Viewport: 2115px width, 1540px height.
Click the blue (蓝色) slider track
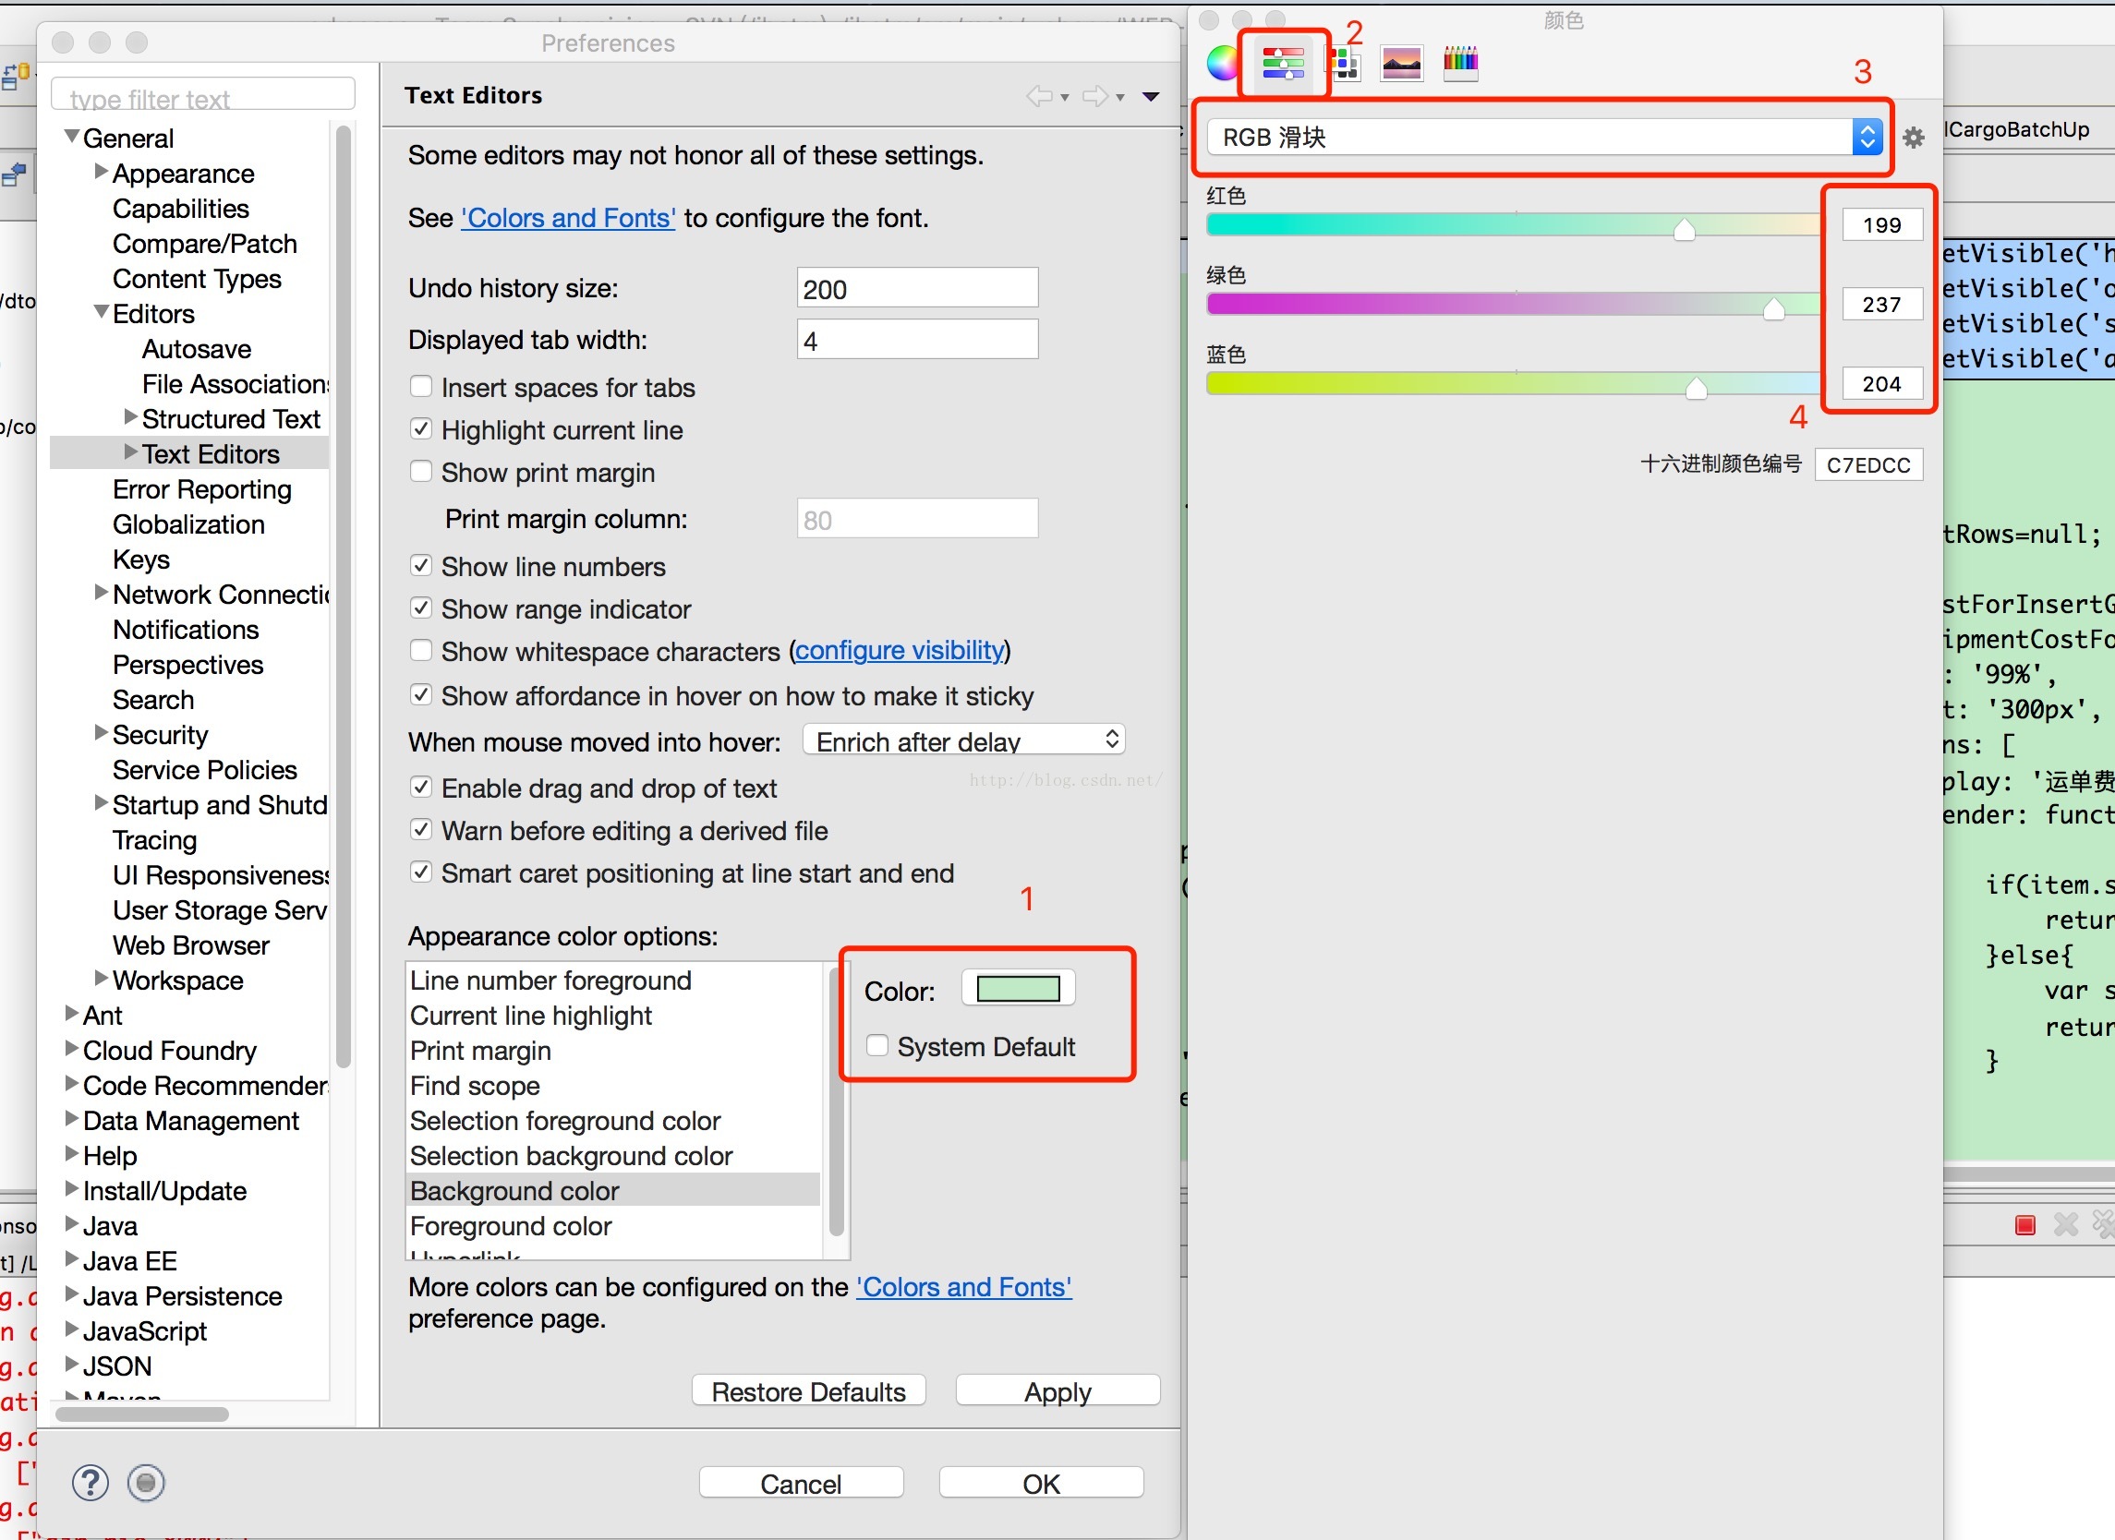point(1513,383)
